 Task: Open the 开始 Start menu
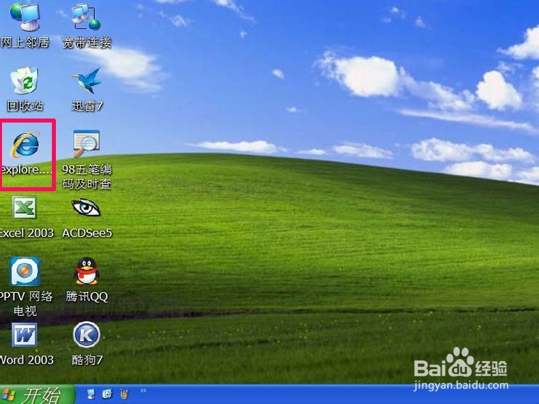pyautogui.click(x=37, y=395)
